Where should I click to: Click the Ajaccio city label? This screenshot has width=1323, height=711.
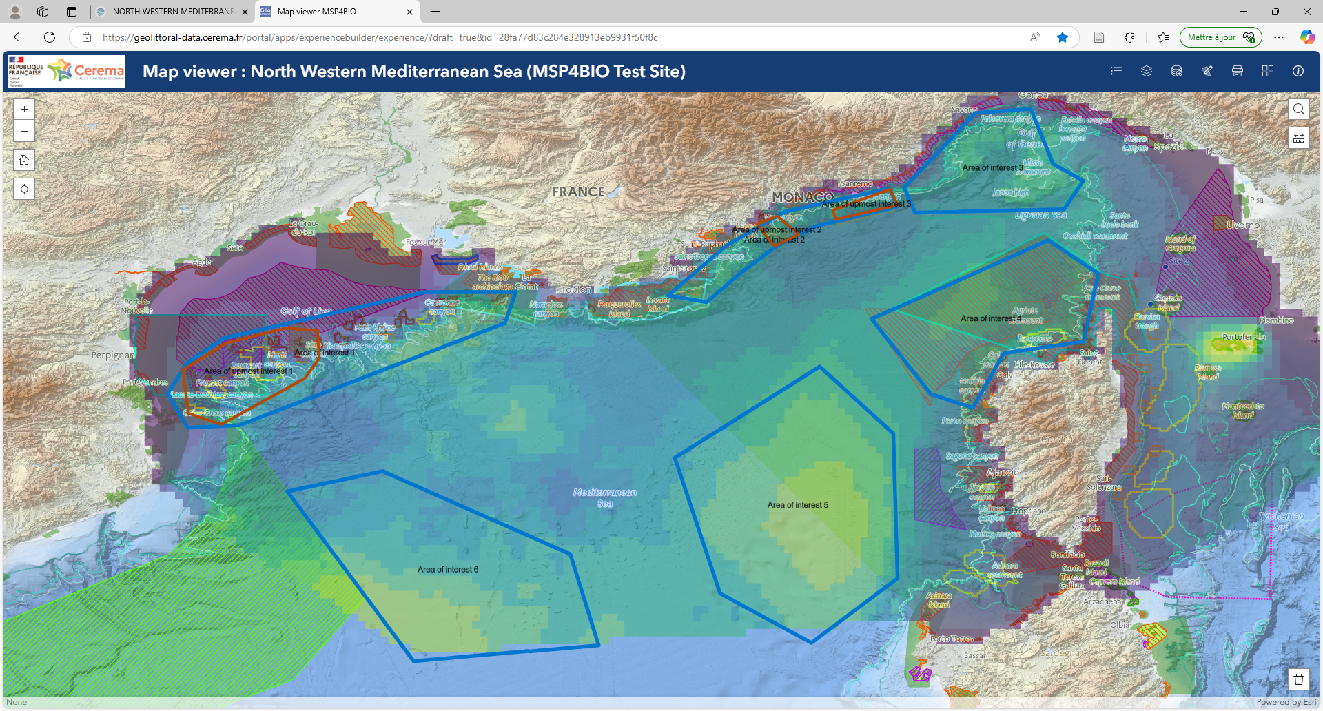click(1003, 473)
